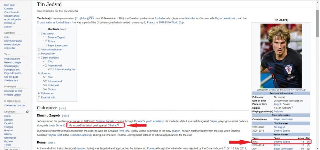
Task: Hide the Contents table via [hide] link
Action: 62,29
